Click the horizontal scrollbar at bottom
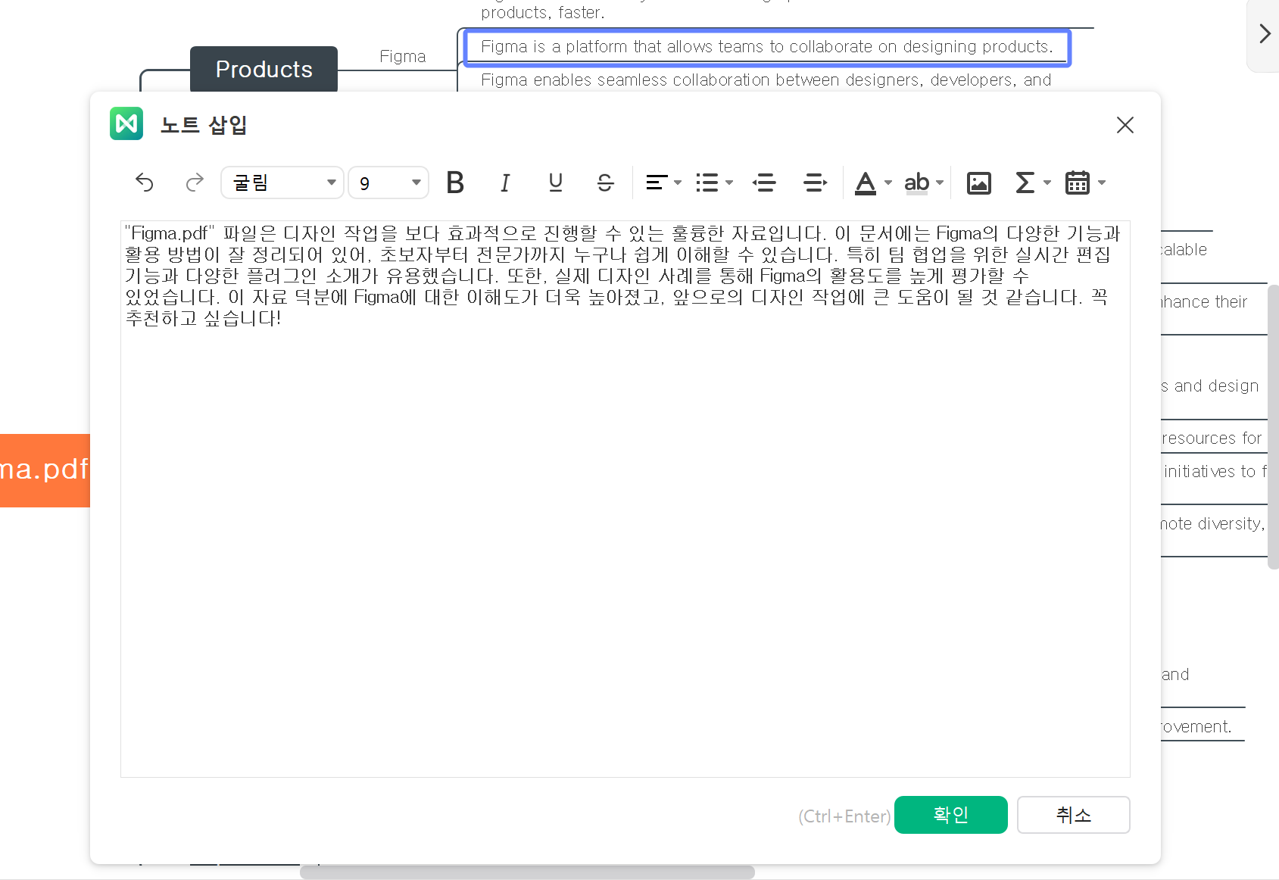This screenshot has height=880, width=1279. [x=527, y=872]
